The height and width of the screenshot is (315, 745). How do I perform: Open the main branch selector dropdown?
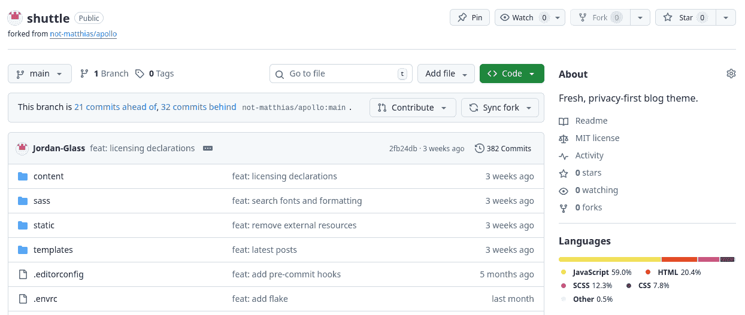click(x=40, y=74)
